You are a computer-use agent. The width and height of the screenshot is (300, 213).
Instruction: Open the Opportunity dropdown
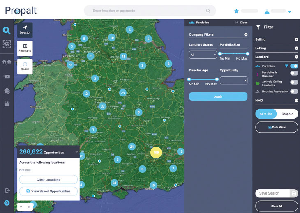coord(233,80)
